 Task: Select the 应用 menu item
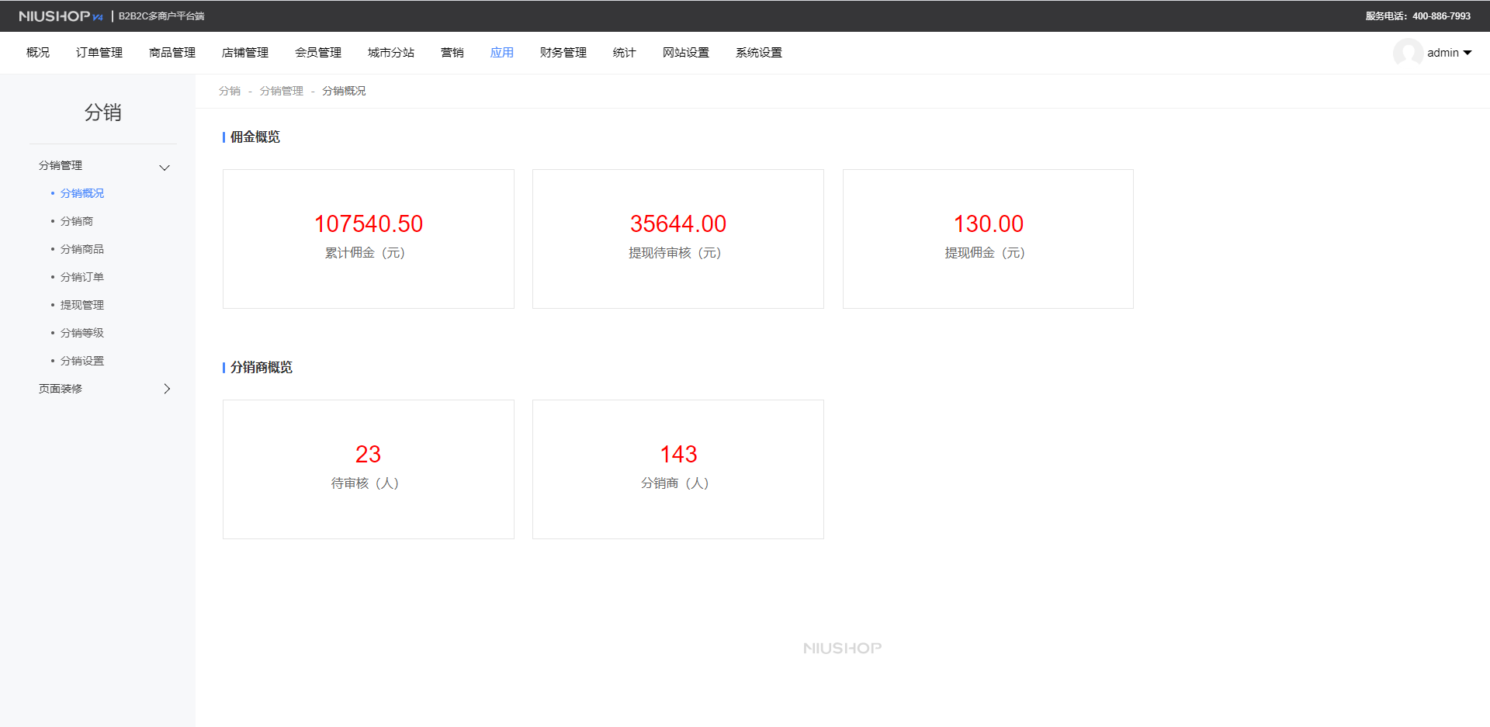coord(502,53)
